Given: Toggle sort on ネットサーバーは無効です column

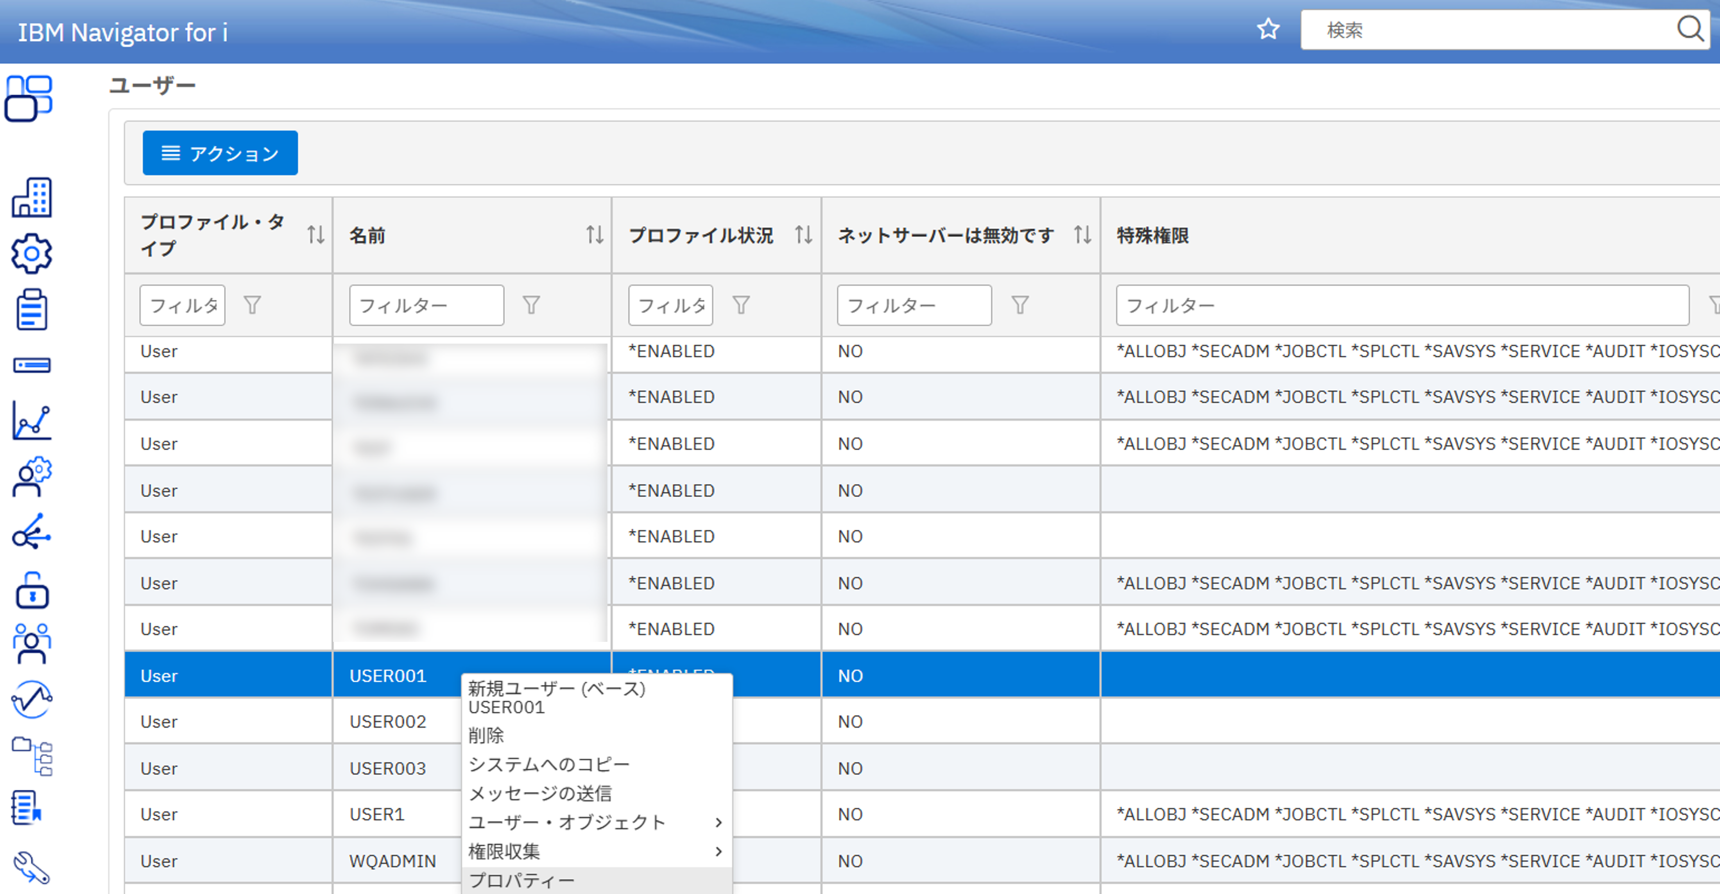Looking at the screenshot, I should click(1082, 235).
